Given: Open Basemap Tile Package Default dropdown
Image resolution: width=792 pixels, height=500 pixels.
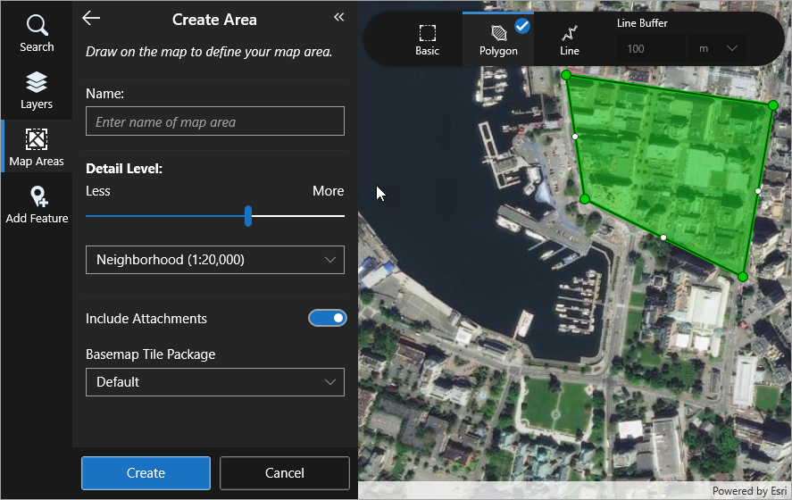Looking at the screenshot, I should (x=215, y=382).
